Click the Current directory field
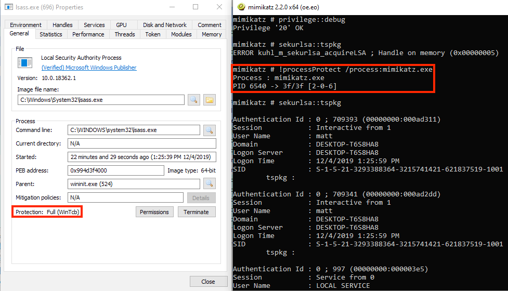The image size is (508, 291). (x=142, y=143)
